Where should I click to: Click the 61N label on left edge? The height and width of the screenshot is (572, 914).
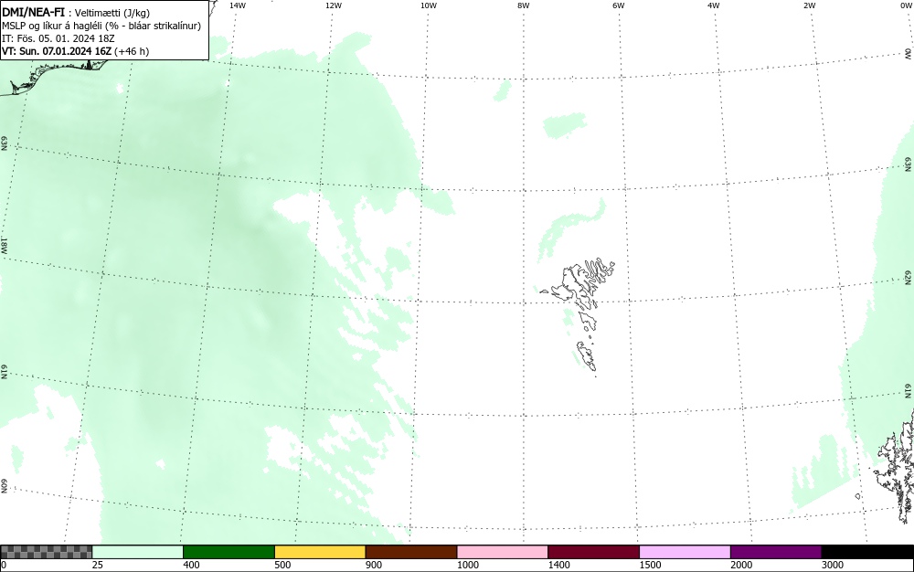[x=4, y=372]
